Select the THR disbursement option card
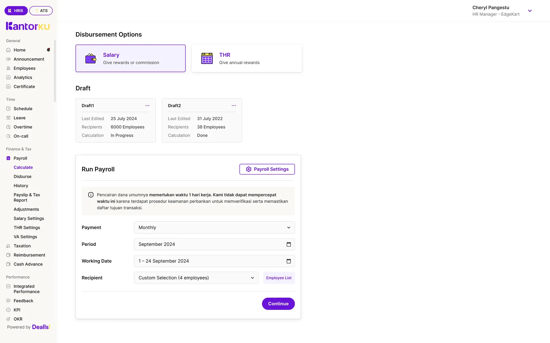This screenshot has width=550, height=343. point(247,58)
